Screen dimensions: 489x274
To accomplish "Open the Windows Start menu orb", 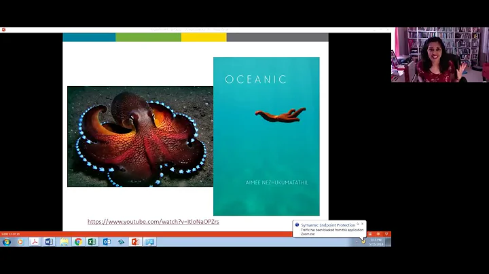I will click(x=7, y=242).
